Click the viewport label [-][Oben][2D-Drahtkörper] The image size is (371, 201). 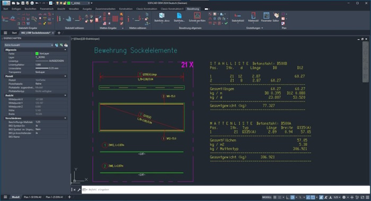[x=85, y=39]
